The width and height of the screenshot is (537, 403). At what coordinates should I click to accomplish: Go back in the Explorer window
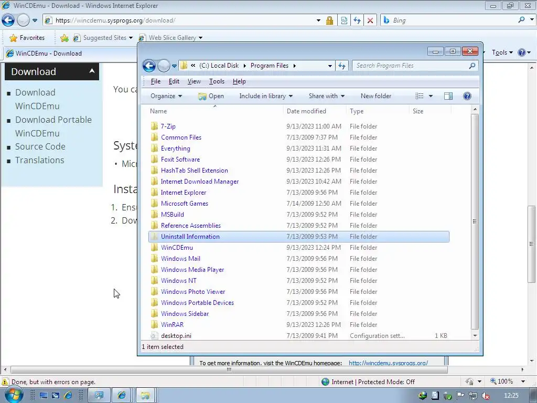pos(149,66)
